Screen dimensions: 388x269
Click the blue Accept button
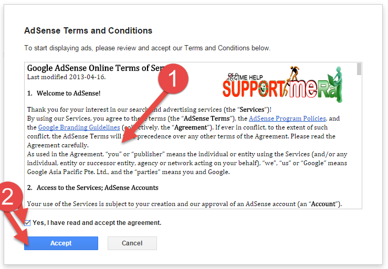[61, 243]
